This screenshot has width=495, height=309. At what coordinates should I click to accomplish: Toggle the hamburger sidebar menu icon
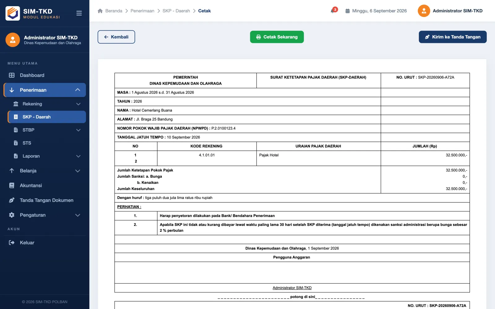pyautogui.click(x=79, y=13)
